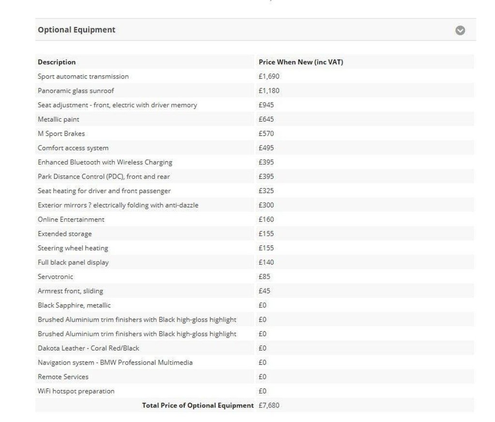Click the Steering wheel heating item
The image size is (495, 422).
(x=73, y=248)
